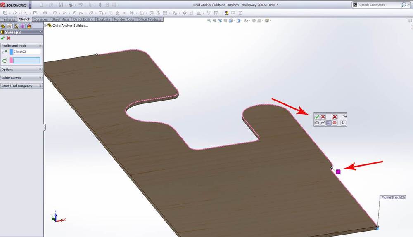
Task: Switch to the Sheet Metal tab
Action: (60, 19)
